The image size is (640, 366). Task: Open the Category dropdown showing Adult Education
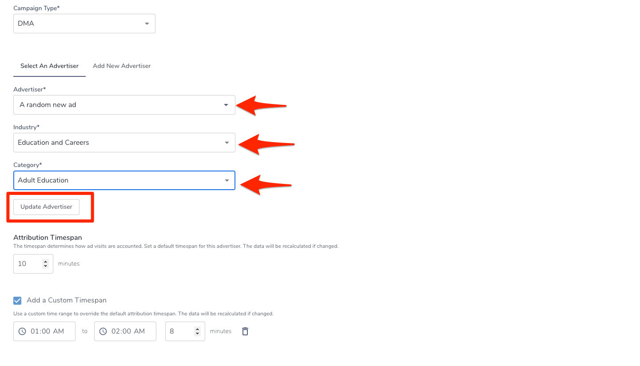(x=124, y=180)
